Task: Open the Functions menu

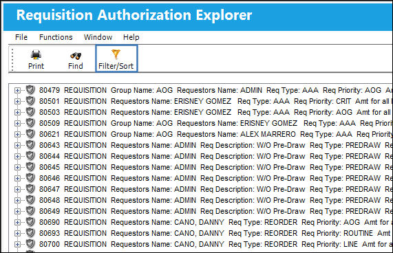Action: point(56,37)
